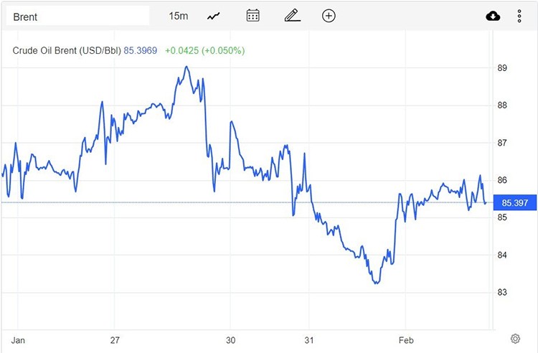
Task: Click the plus icon to add a comparison
Action: 329,16
